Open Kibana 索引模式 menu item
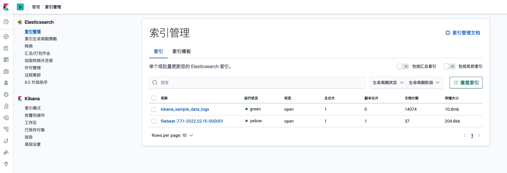Image resolution: width=507 pixels, height=173 pixels. pyautogui.click(x=33, y=108)
